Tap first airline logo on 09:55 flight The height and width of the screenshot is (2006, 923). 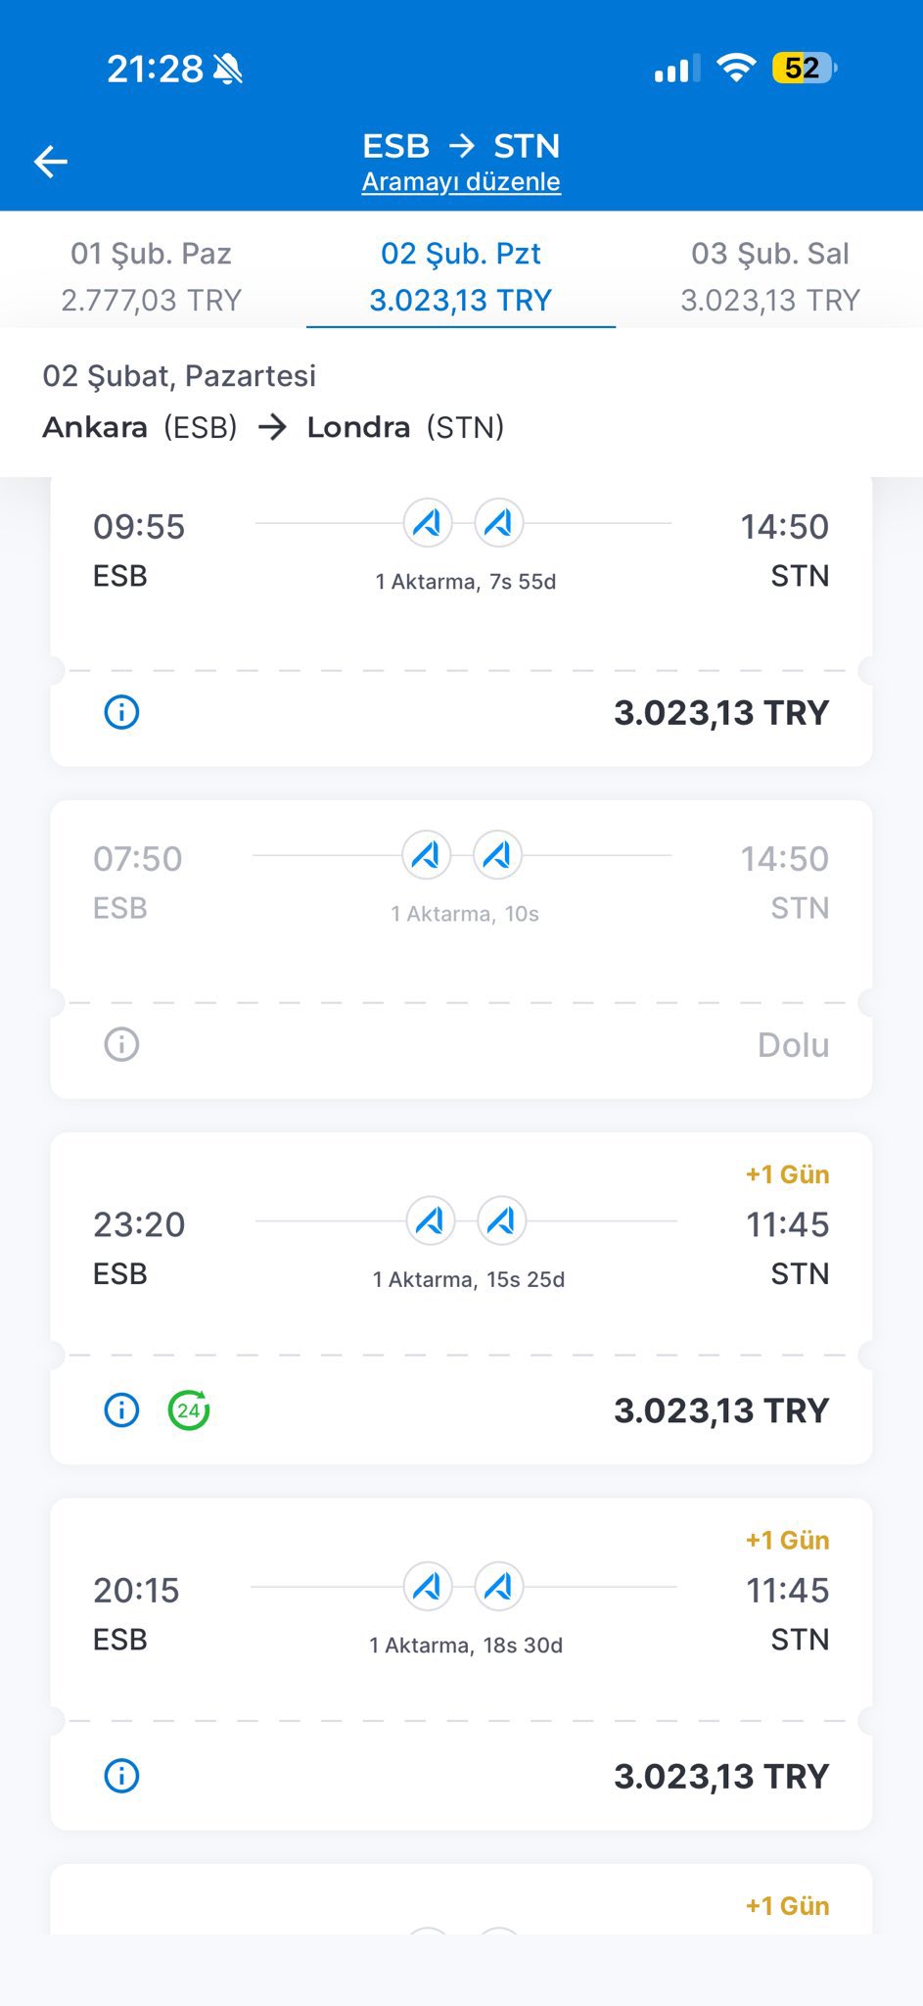click(428, 523)
